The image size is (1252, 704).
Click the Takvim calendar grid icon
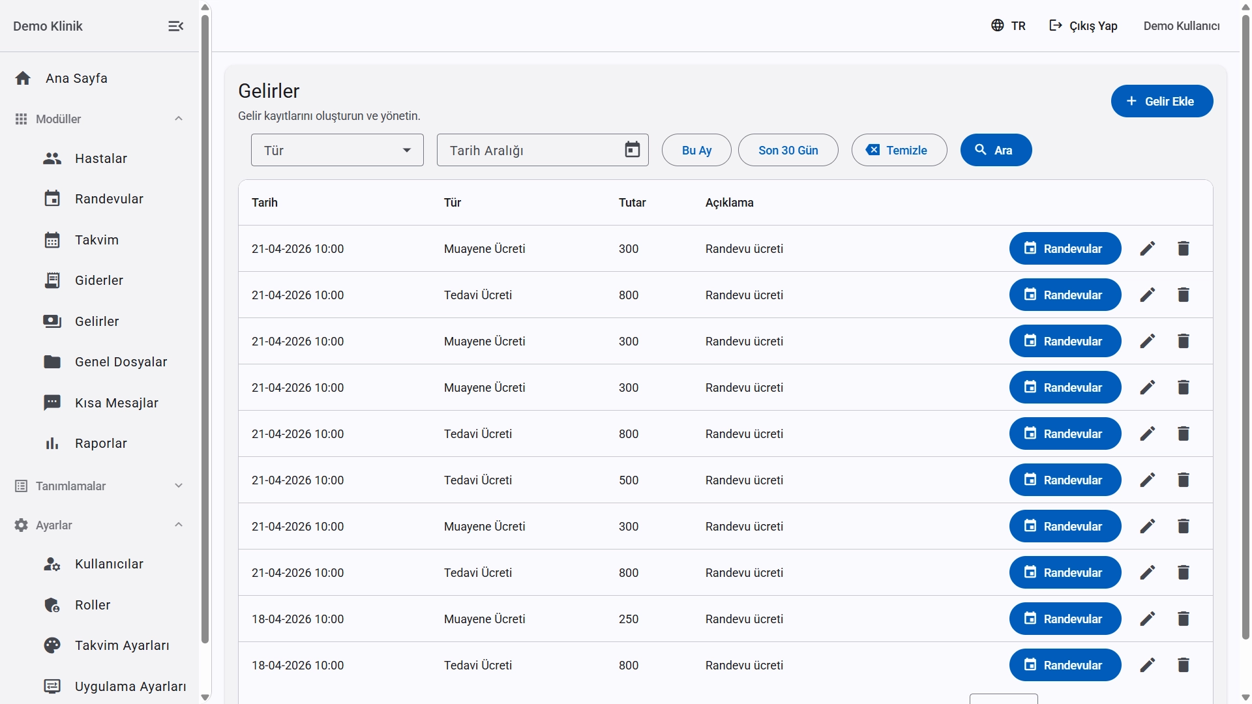click(52, 240)
